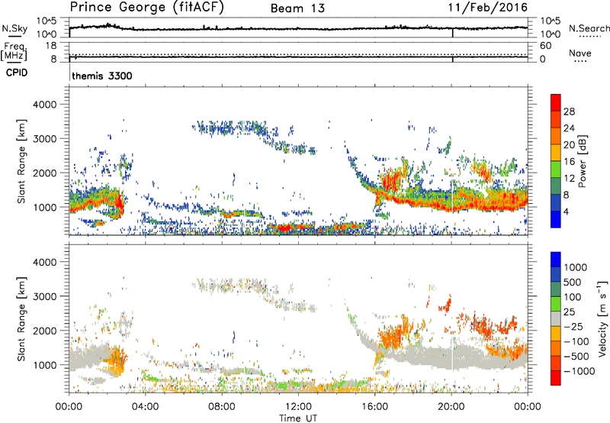Click the '60' Nave axis tick

point(545,46)
